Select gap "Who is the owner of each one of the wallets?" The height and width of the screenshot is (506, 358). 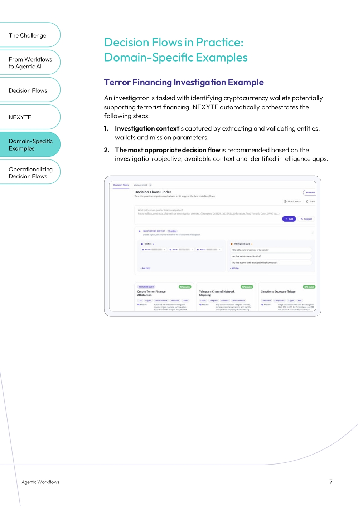point(271,250)
